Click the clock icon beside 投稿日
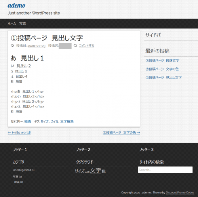This screenshot has width=198, height=197. click(12, 46)
